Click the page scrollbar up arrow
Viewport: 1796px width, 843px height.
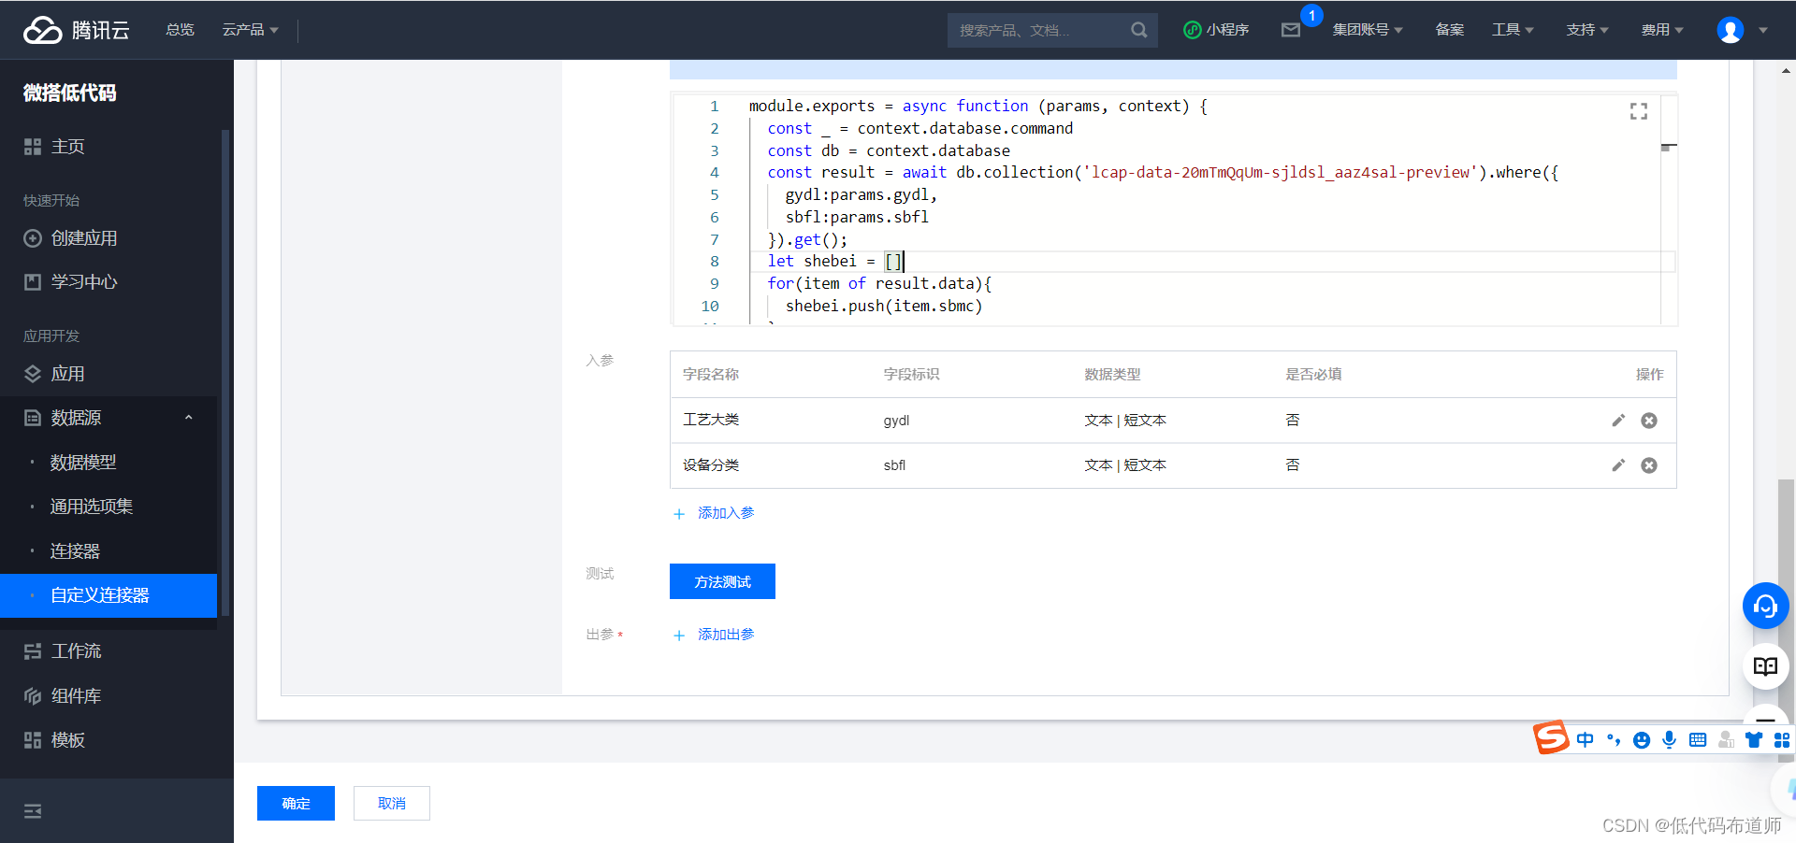[x=1786, y=70]
